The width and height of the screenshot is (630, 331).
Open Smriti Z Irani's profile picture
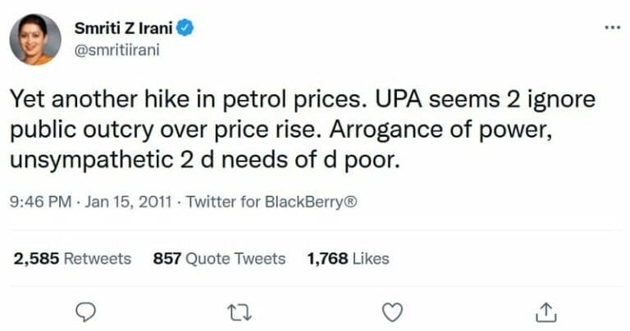[x=34, y=39]
